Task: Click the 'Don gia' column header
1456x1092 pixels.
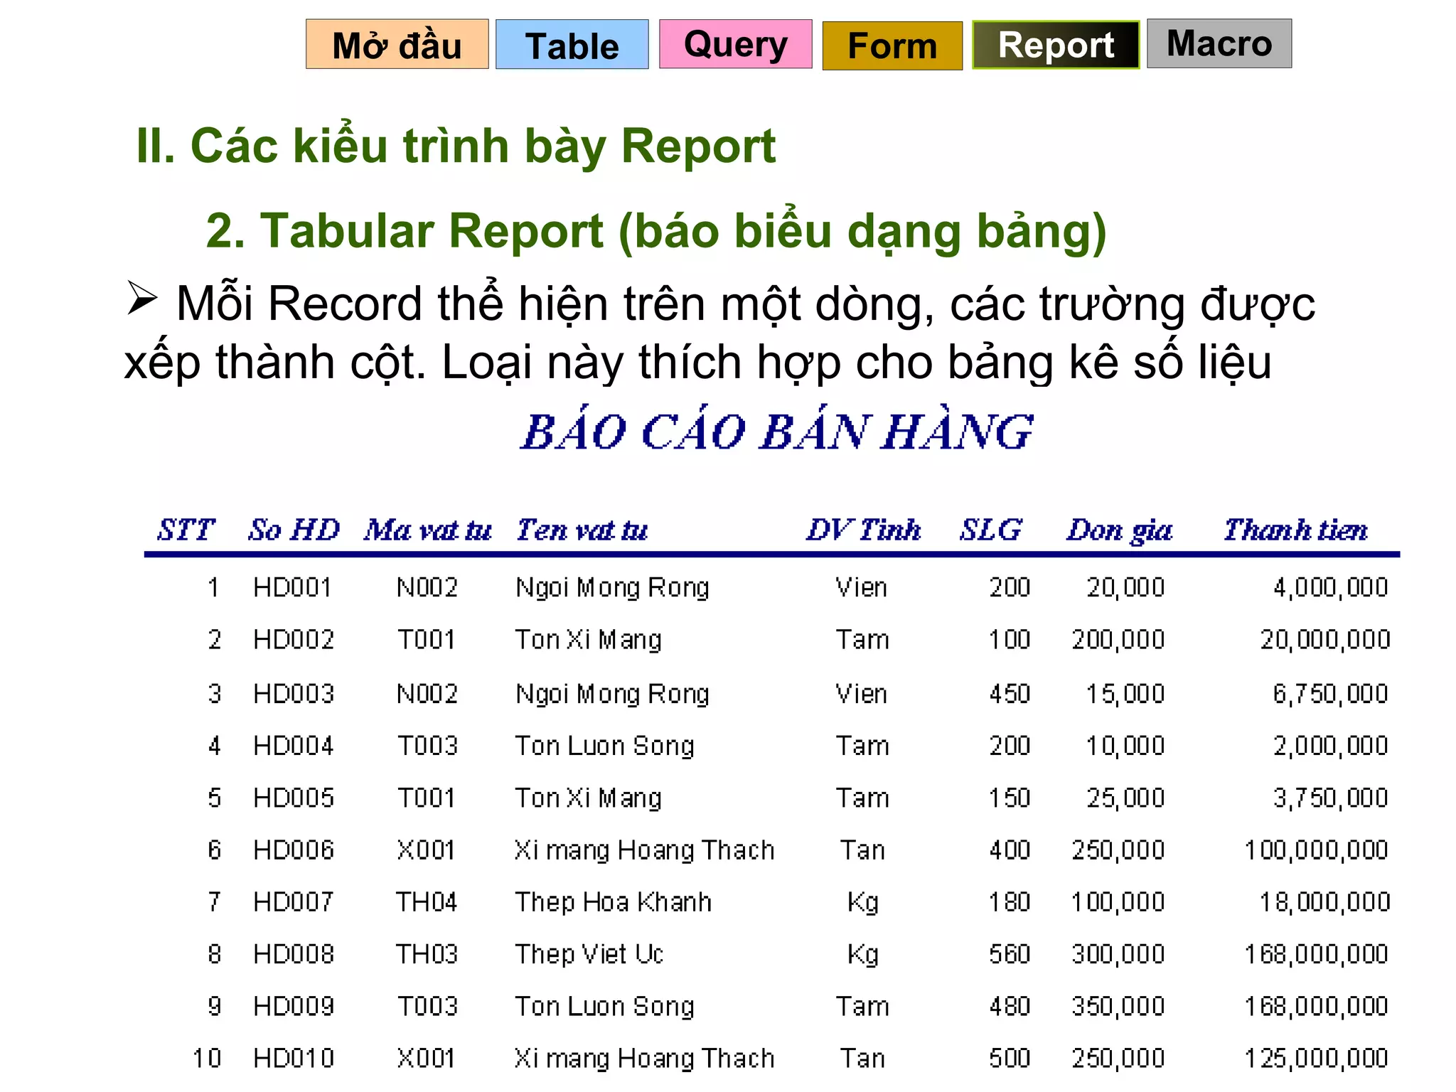Action: tap(1119, 531)
